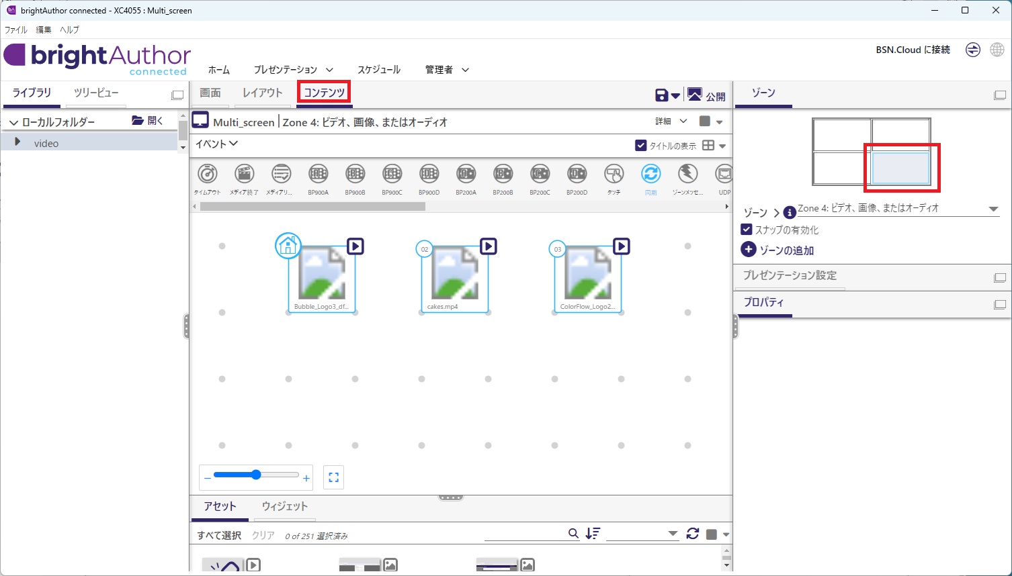
Task: Click the 開く folder button
Action: [148, 121]
